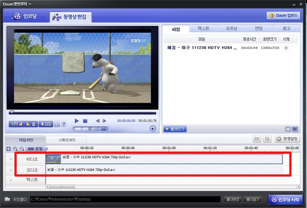
Task: Switch file list to detail list view
Action: tap(295, 129)
